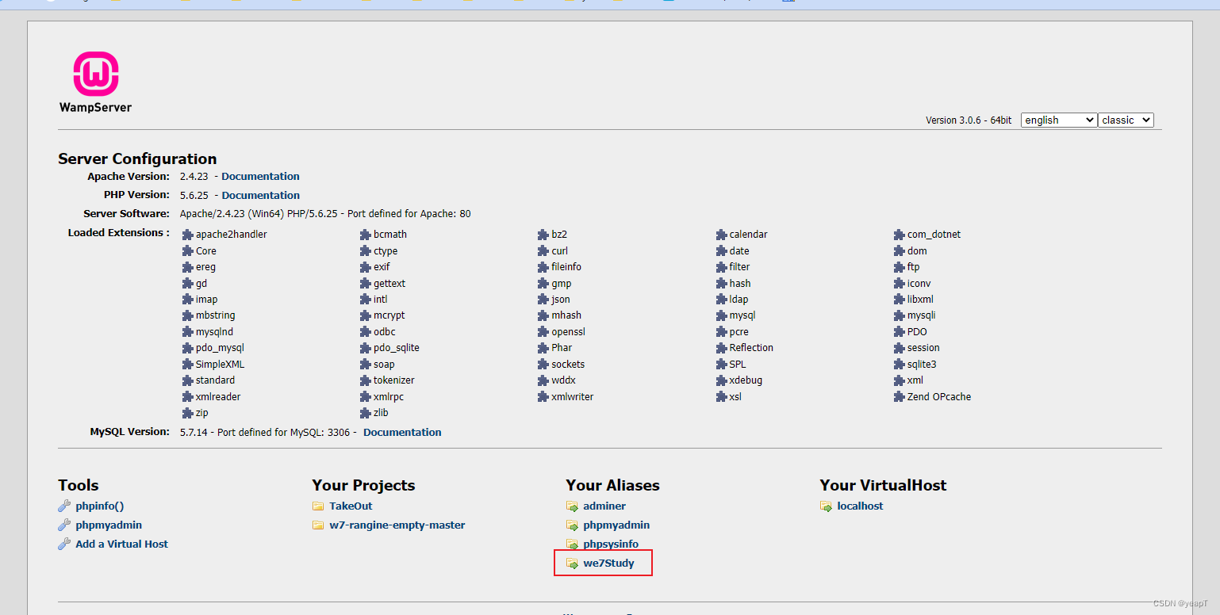This screenshot has height=615, width=1220.
Task: Click the Server Configuration heading
Action: pos(137,159)
